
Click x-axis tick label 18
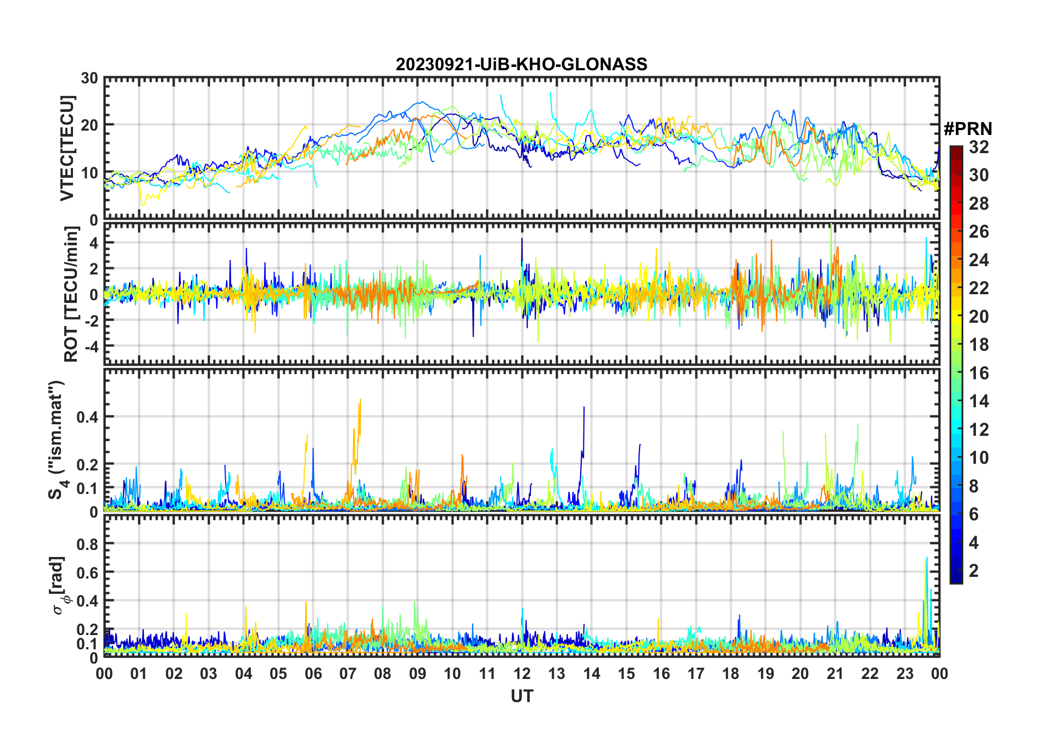(731, 673)
